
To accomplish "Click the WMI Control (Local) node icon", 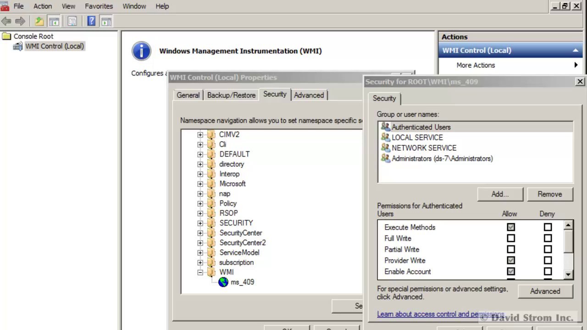I will coord(18,46).
